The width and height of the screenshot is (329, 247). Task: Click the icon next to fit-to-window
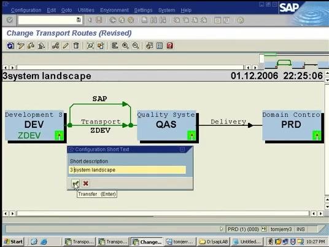coord(101,45)
